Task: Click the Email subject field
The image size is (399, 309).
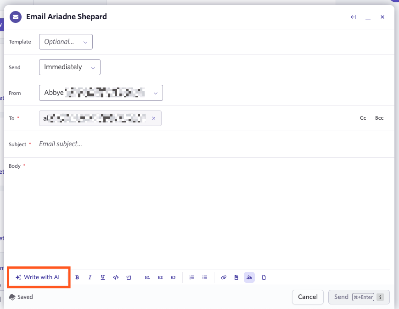Action: [x=214, y=144]
